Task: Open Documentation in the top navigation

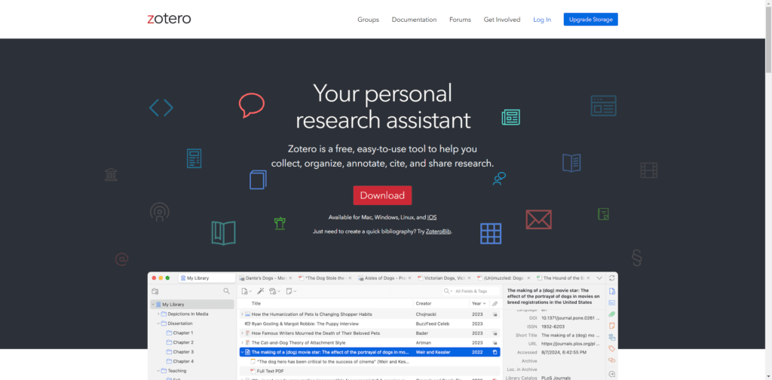Action: 414,20
